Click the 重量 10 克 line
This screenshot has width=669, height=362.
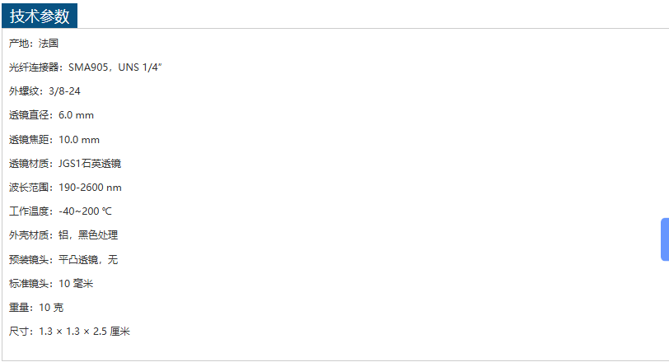point(36,308)
